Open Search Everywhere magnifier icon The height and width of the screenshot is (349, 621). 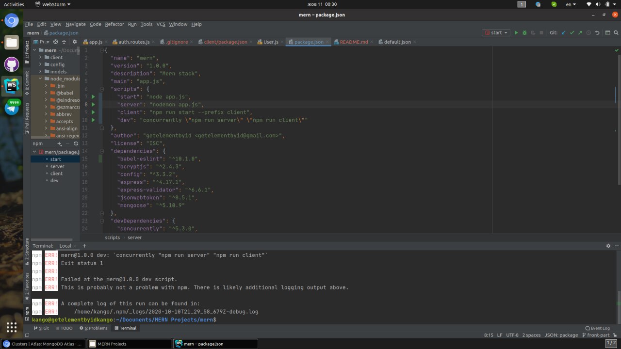tap(616, 33)
